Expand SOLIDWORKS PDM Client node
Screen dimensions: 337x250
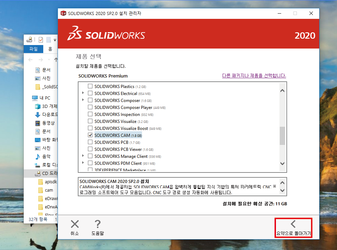pyautogui.click(x=83, y=163)
